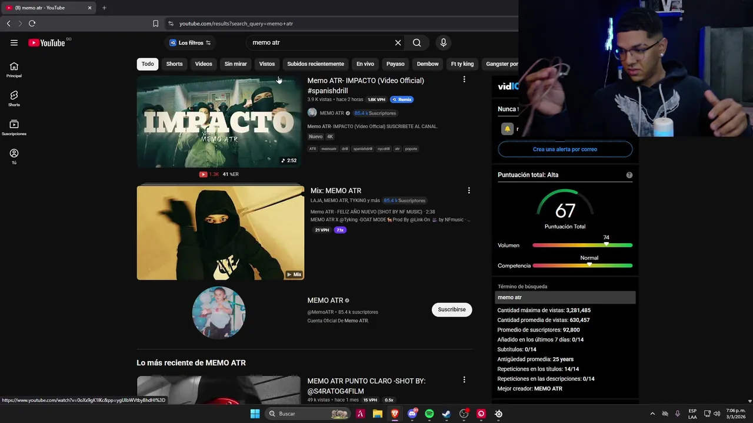Click the spanishdrill tag under IMPACTO
This screenshot has width=753, height=423.
(x=362, y=149)
